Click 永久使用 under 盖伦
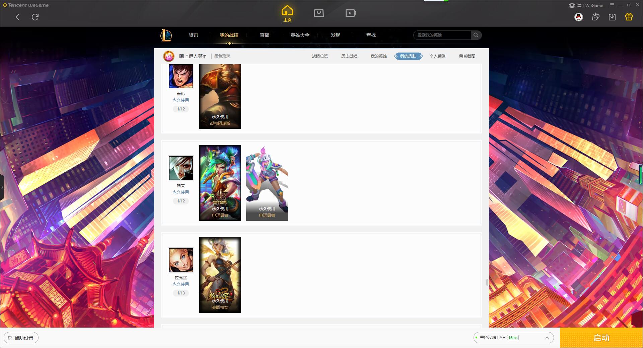The width and height of the screenshot is (643, 348). pyautogui.click(x=181, y=100)
